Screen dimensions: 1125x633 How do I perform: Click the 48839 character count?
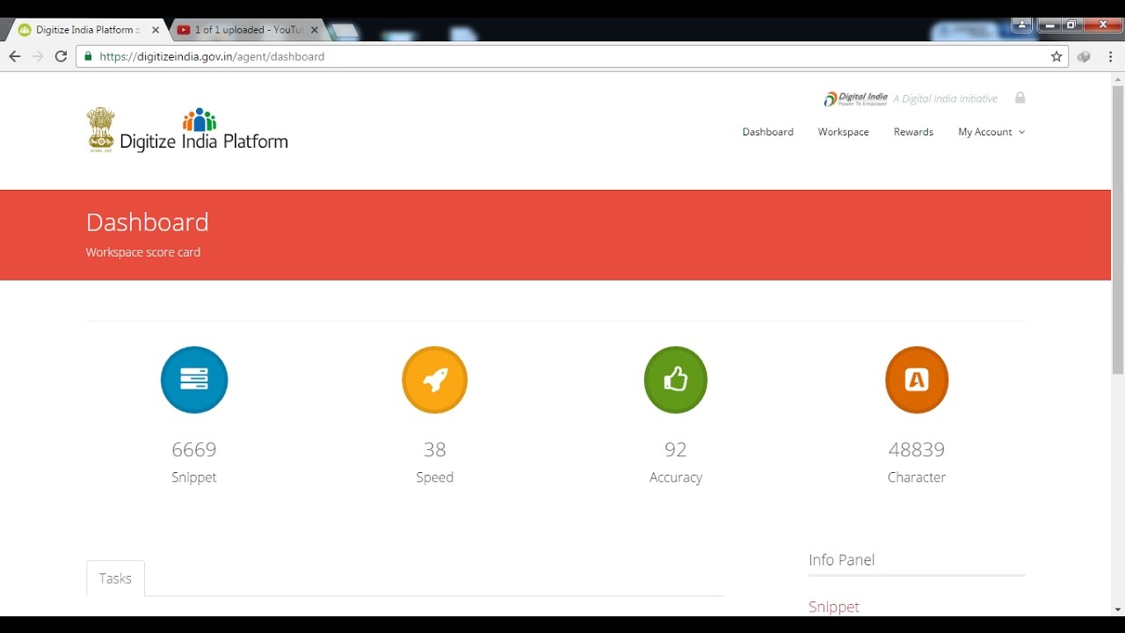[917, 449]
